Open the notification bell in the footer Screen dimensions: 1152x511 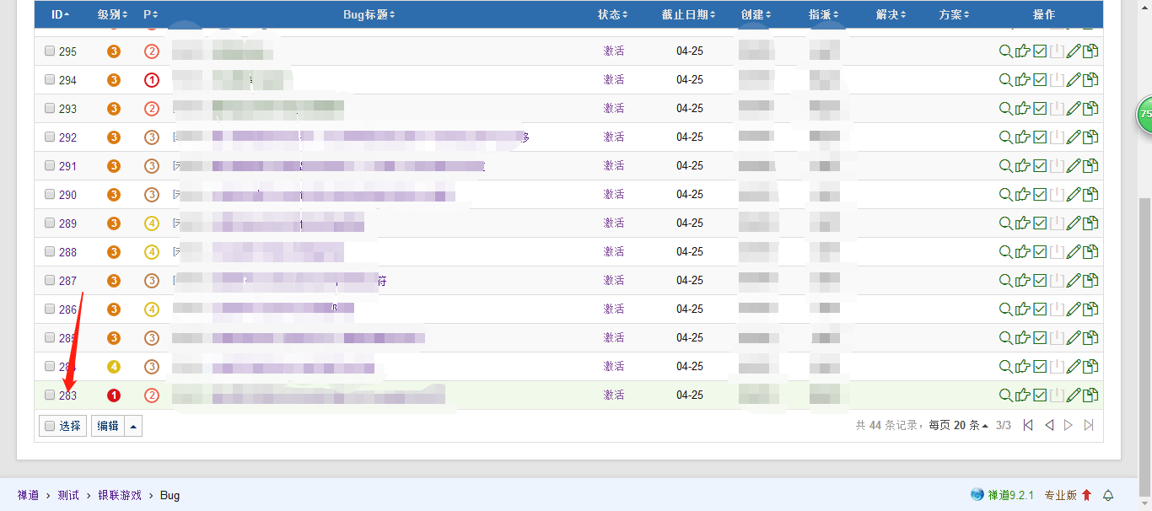pos(1109,495)
